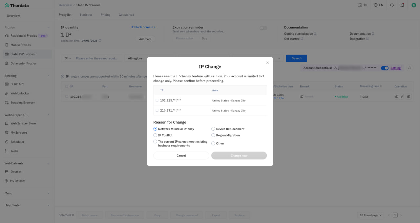420x223 pixels.
Task: Toggle the Expiration reminder switch
Action: pos(263,28)
